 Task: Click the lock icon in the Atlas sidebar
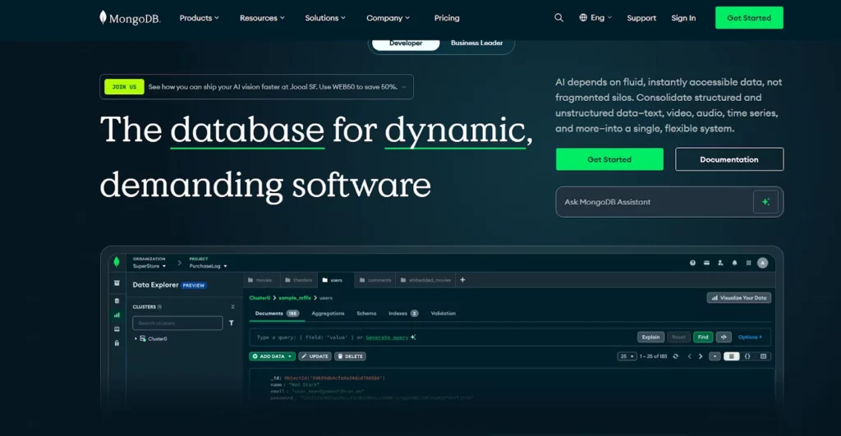tap(117, 343)
